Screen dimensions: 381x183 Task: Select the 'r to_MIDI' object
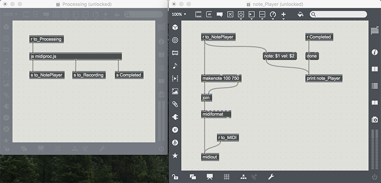click(x=228, y=138)
